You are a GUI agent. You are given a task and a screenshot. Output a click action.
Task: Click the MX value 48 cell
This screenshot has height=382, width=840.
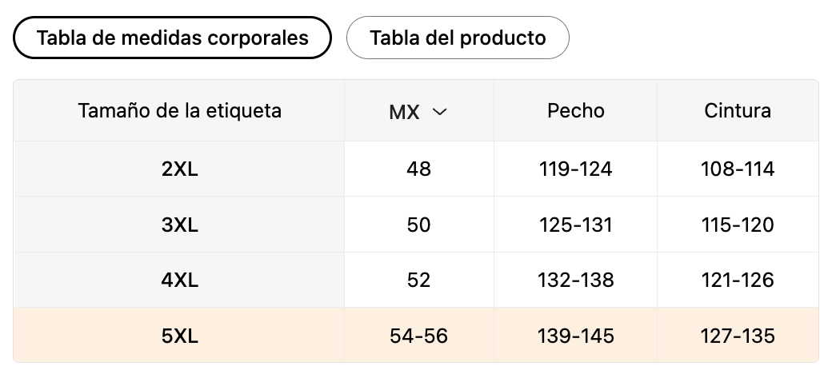coord(419,169)
